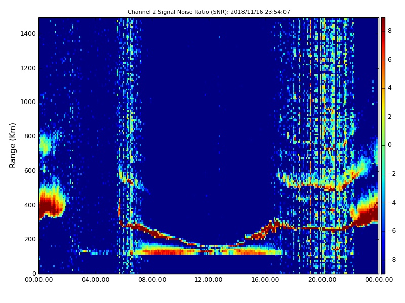Click the 08:00:00 x-axis tick label
This screenshot has height=303, width=405.
152,280
